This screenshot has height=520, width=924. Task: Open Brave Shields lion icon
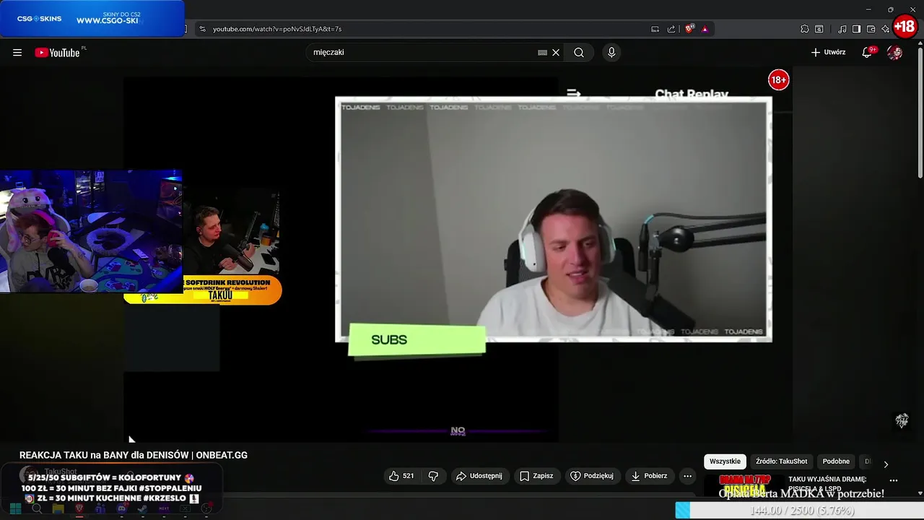pos(689,29)
